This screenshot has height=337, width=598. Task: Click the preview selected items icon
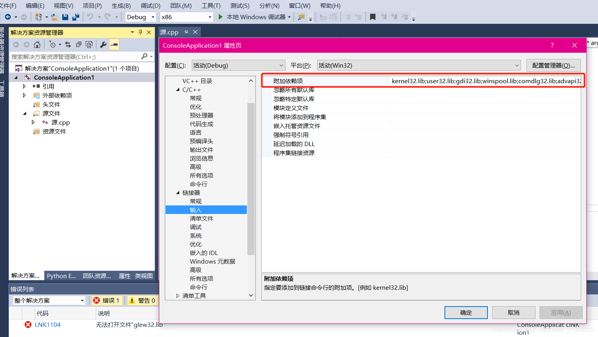(114, 45)
